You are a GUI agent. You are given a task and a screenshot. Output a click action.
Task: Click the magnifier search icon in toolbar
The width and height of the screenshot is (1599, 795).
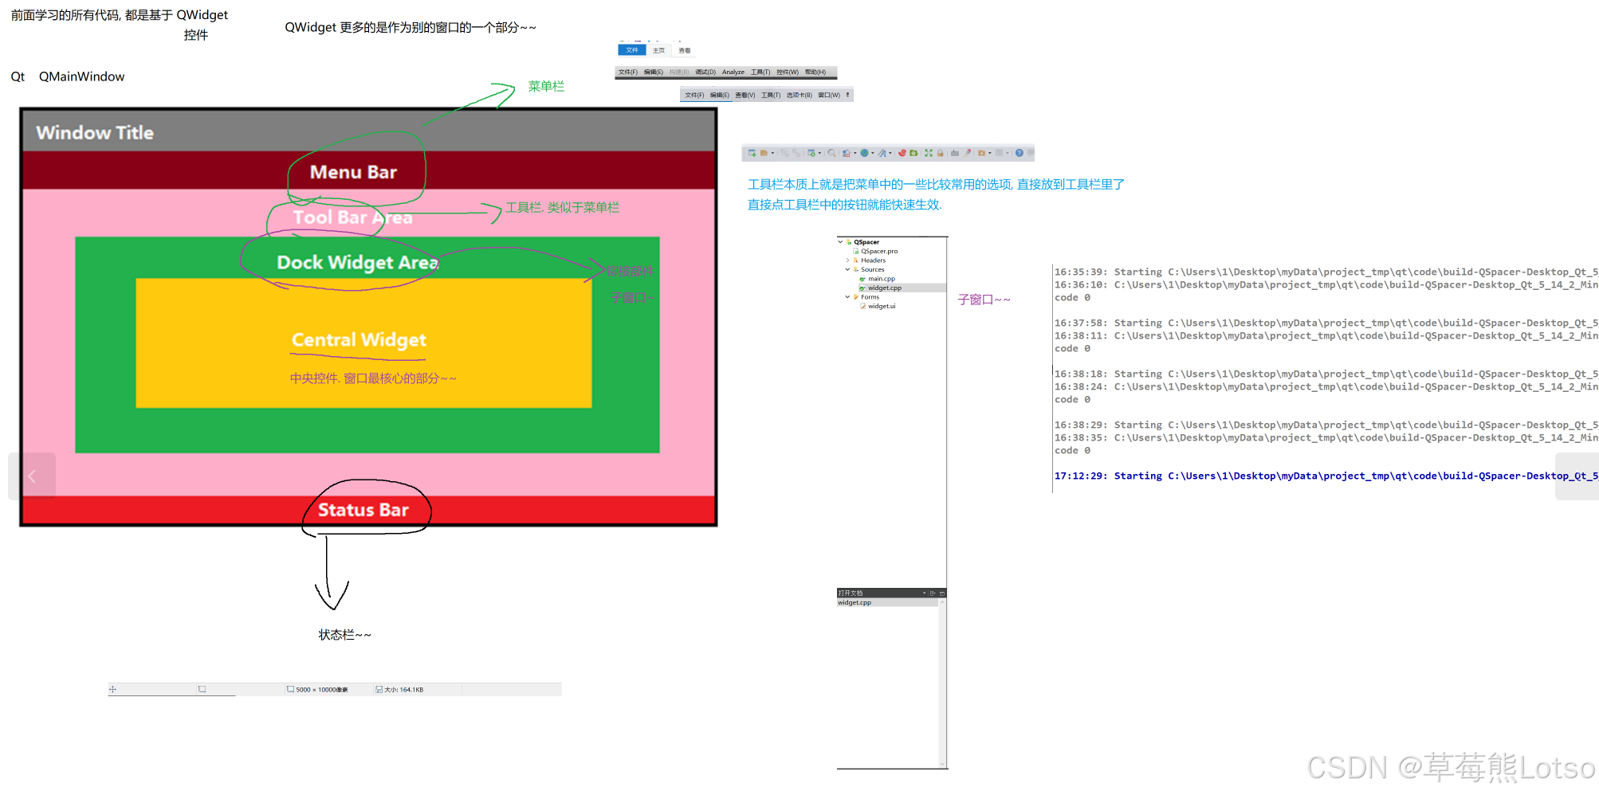pos(831,153)
